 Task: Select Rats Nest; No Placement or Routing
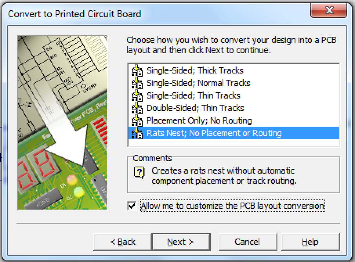[x=234, y=133]
